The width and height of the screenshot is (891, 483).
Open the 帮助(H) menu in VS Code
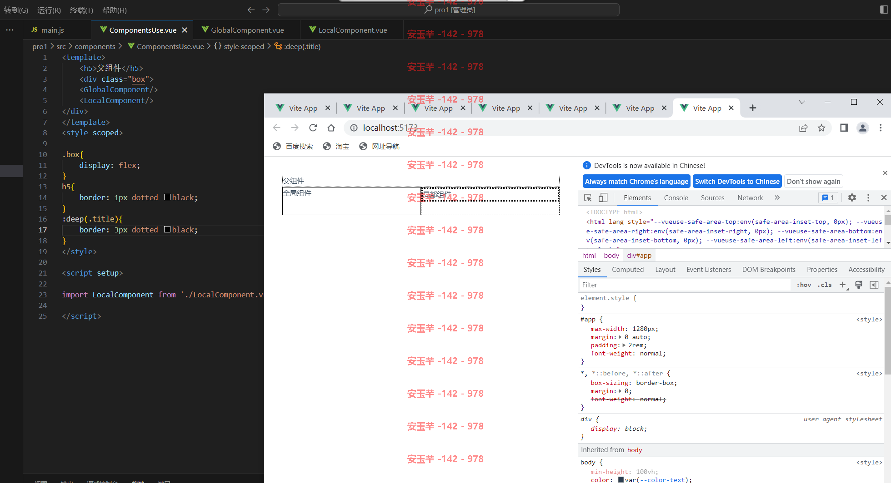coord(115,10)
